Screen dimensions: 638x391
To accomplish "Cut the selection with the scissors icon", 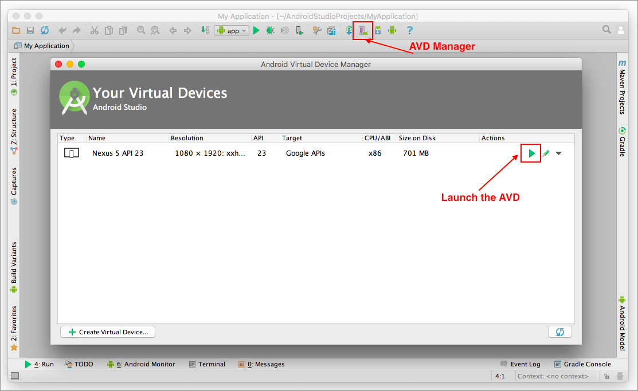I will [95, 30].
